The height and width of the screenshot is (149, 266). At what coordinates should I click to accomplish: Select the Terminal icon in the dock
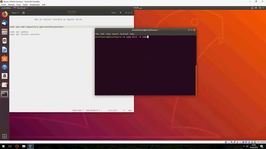pos(5,94)
